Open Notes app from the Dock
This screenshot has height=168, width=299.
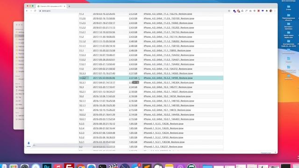pos(169,166)
